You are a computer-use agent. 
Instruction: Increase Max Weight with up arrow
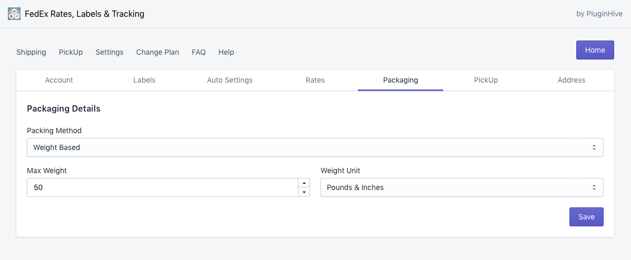tap(304, 183)
